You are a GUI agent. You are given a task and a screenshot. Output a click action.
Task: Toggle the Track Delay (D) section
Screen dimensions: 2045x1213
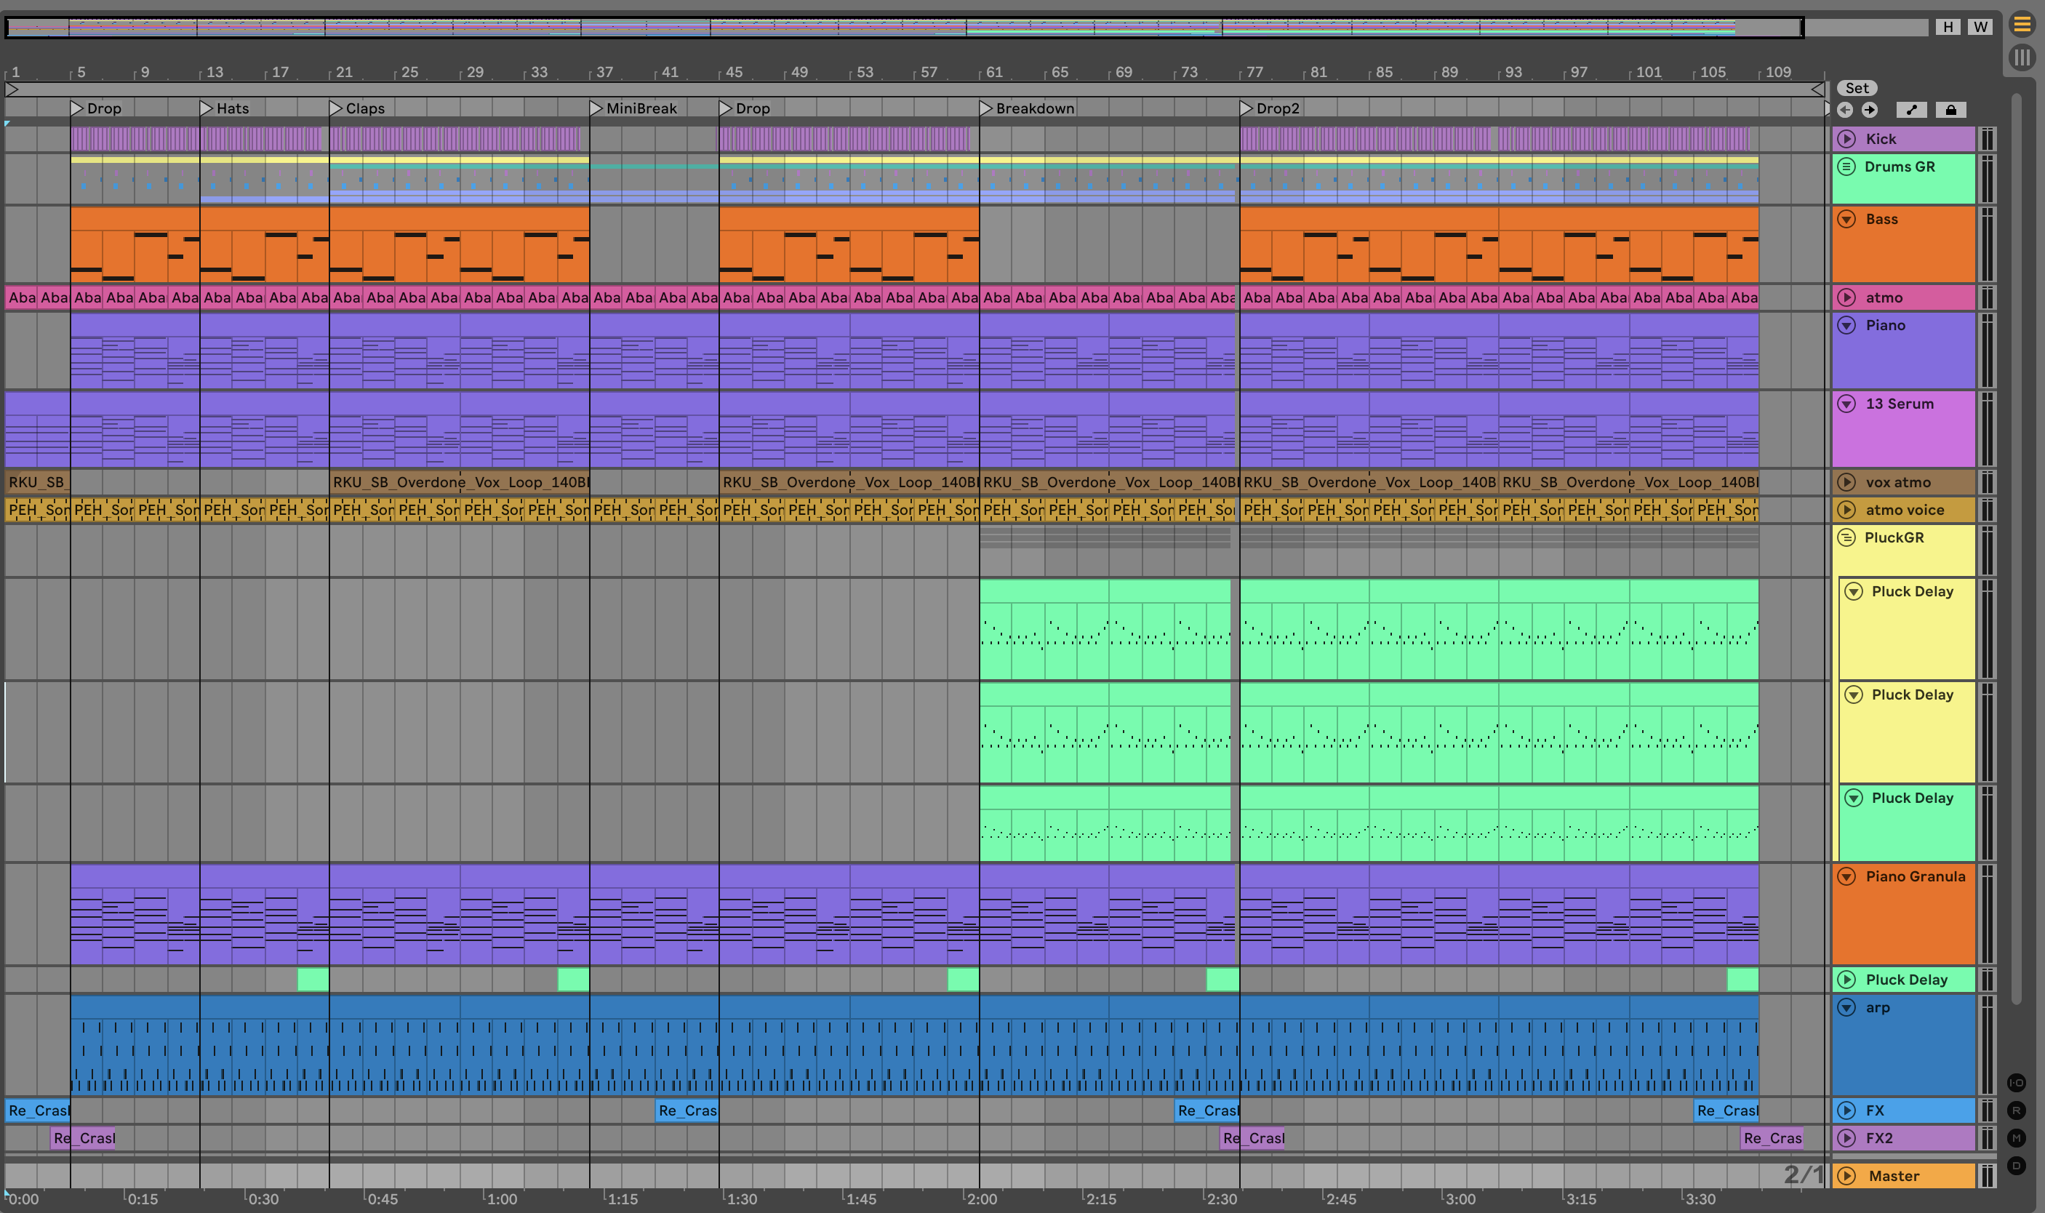[2017, 1166]
